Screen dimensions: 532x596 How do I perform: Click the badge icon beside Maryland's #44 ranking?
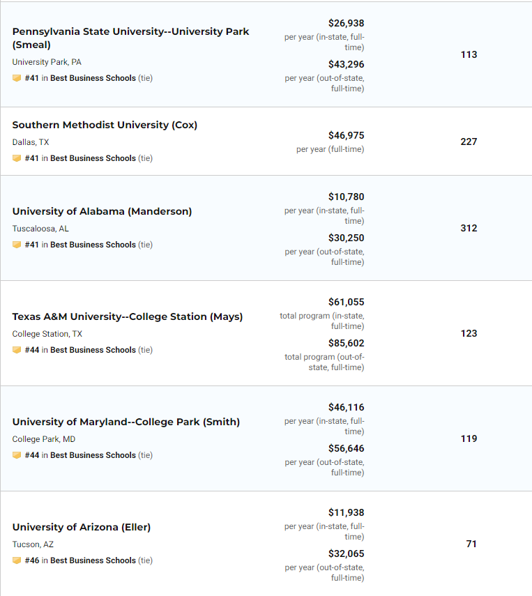[17, 455]
